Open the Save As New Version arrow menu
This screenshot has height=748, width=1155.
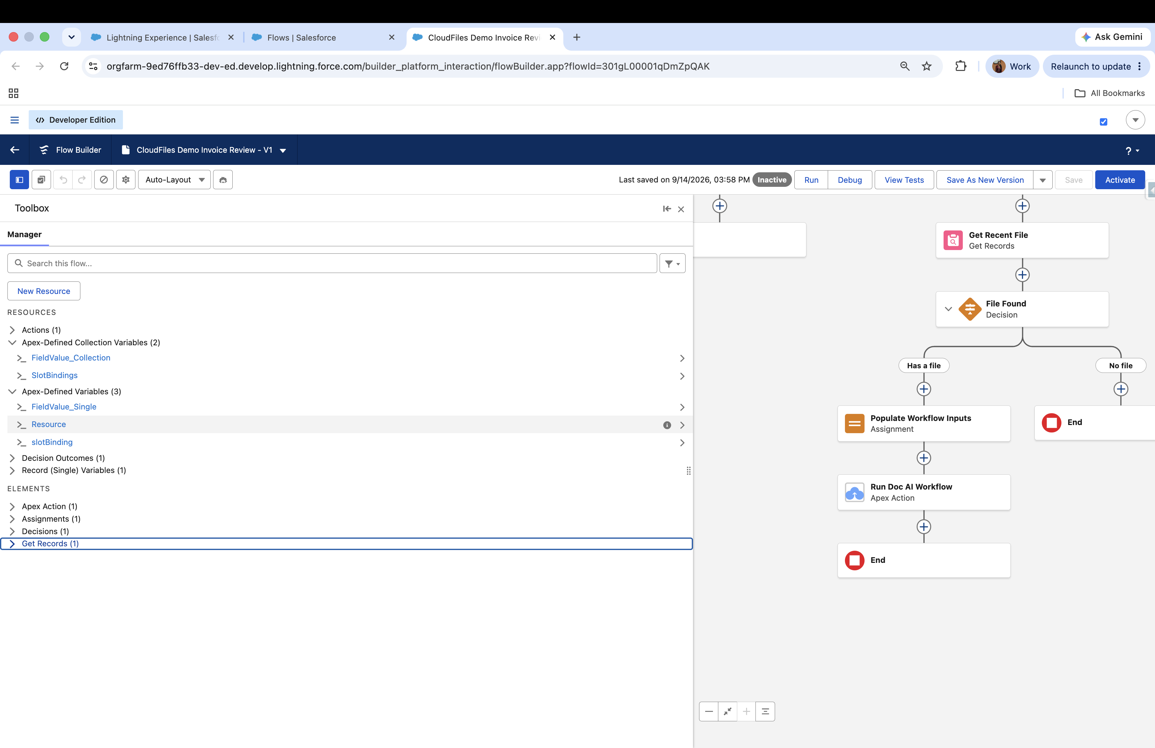point(1043,180)
